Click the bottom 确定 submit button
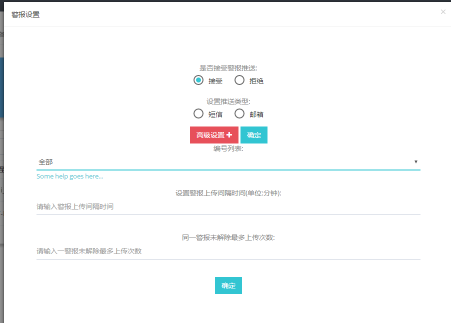 click(x=228, y=285)
